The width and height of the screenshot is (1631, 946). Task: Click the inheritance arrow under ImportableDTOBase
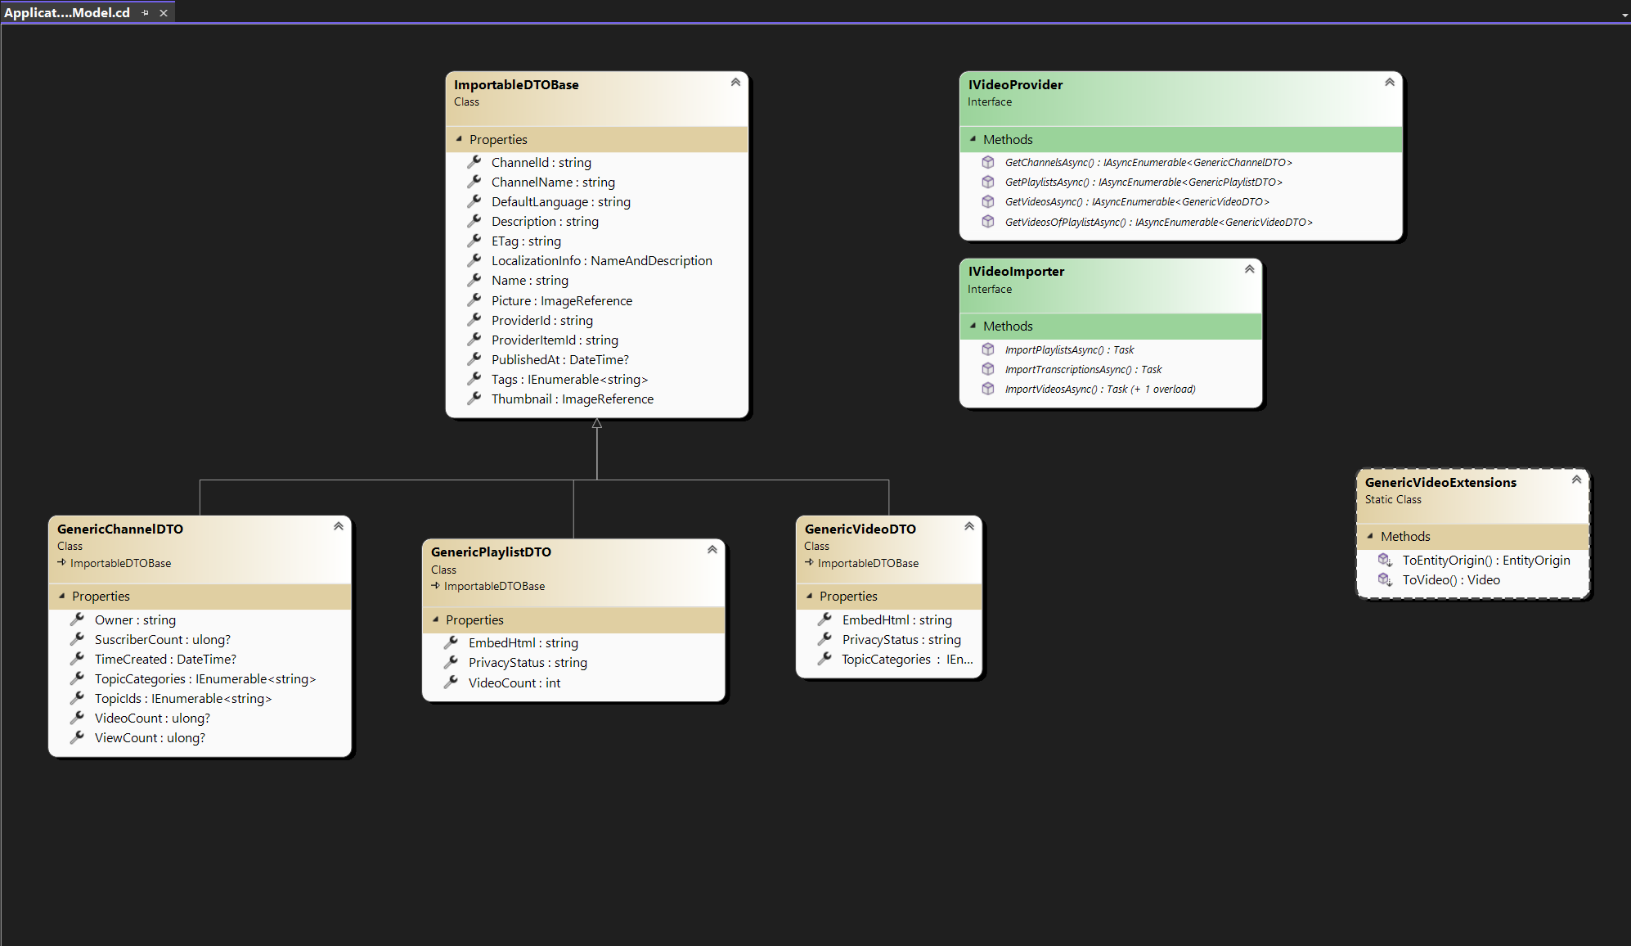pyautogui.click(x=597, y=424)
